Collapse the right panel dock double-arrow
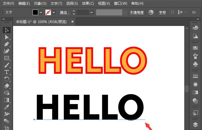The height and width of the screenshot is (130, 202). tap(198, 19)
